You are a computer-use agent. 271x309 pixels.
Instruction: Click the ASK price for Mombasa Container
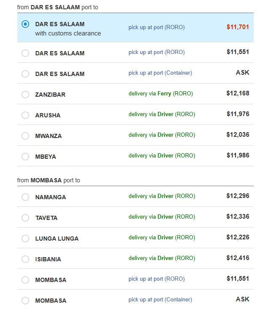click(x=242, y=299)
